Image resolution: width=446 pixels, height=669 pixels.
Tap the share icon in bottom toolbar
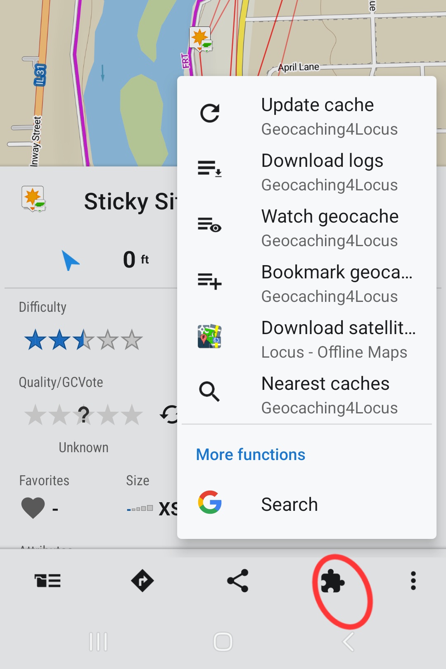(238, 581)
